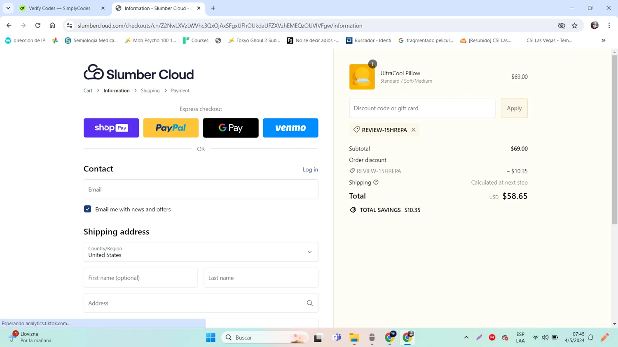Open direccion de IP bookmark
Screen dimensions: 618x347
click(25, 40)
